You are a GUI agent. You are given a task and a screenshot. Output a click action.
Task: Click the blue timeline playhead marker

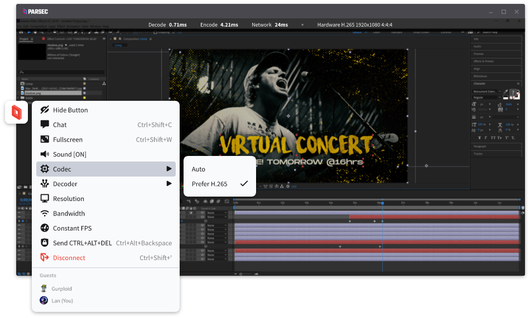pyautogui.click(x=383, y=203)
